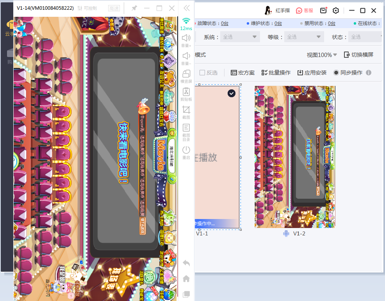Tick the 反选 checkbox
This screenshot has width=385, height=301.
pos(202,73)
